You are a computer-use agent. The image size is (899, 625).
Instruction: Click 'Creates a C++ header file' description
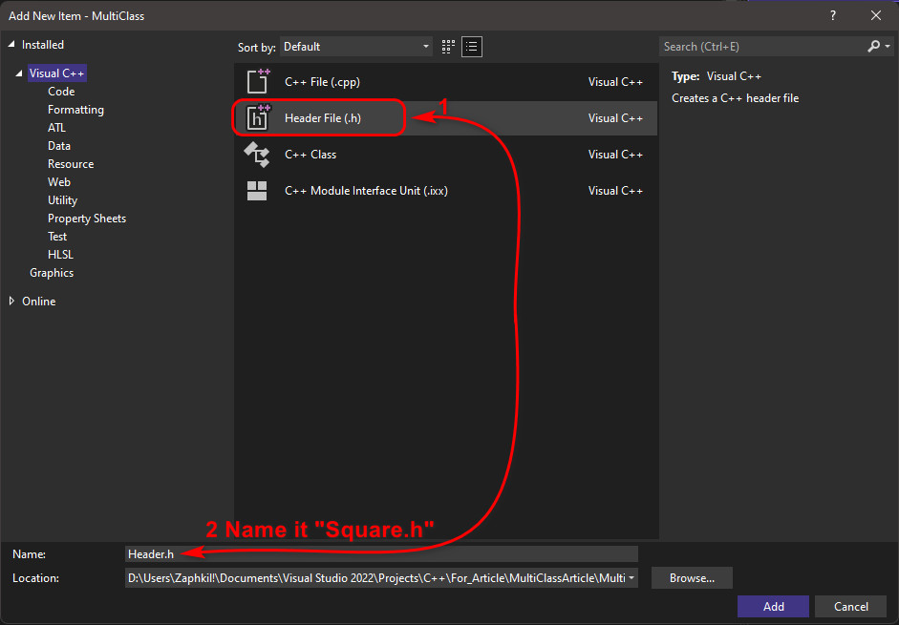pyautogui.click(x=735, y=98)
